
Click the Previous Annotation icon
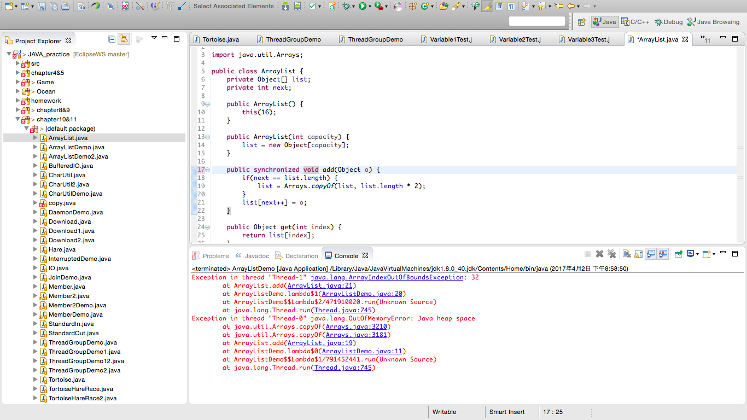click(541, 6)
